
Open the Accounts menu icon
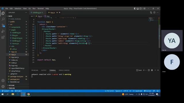pyautogui.click(x=3, y=80)
